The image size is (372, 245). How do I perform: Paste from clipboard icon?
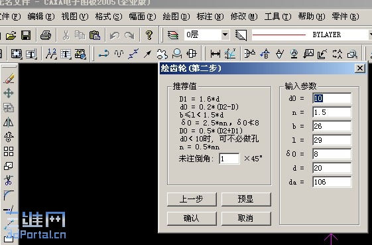click(95, 35)
